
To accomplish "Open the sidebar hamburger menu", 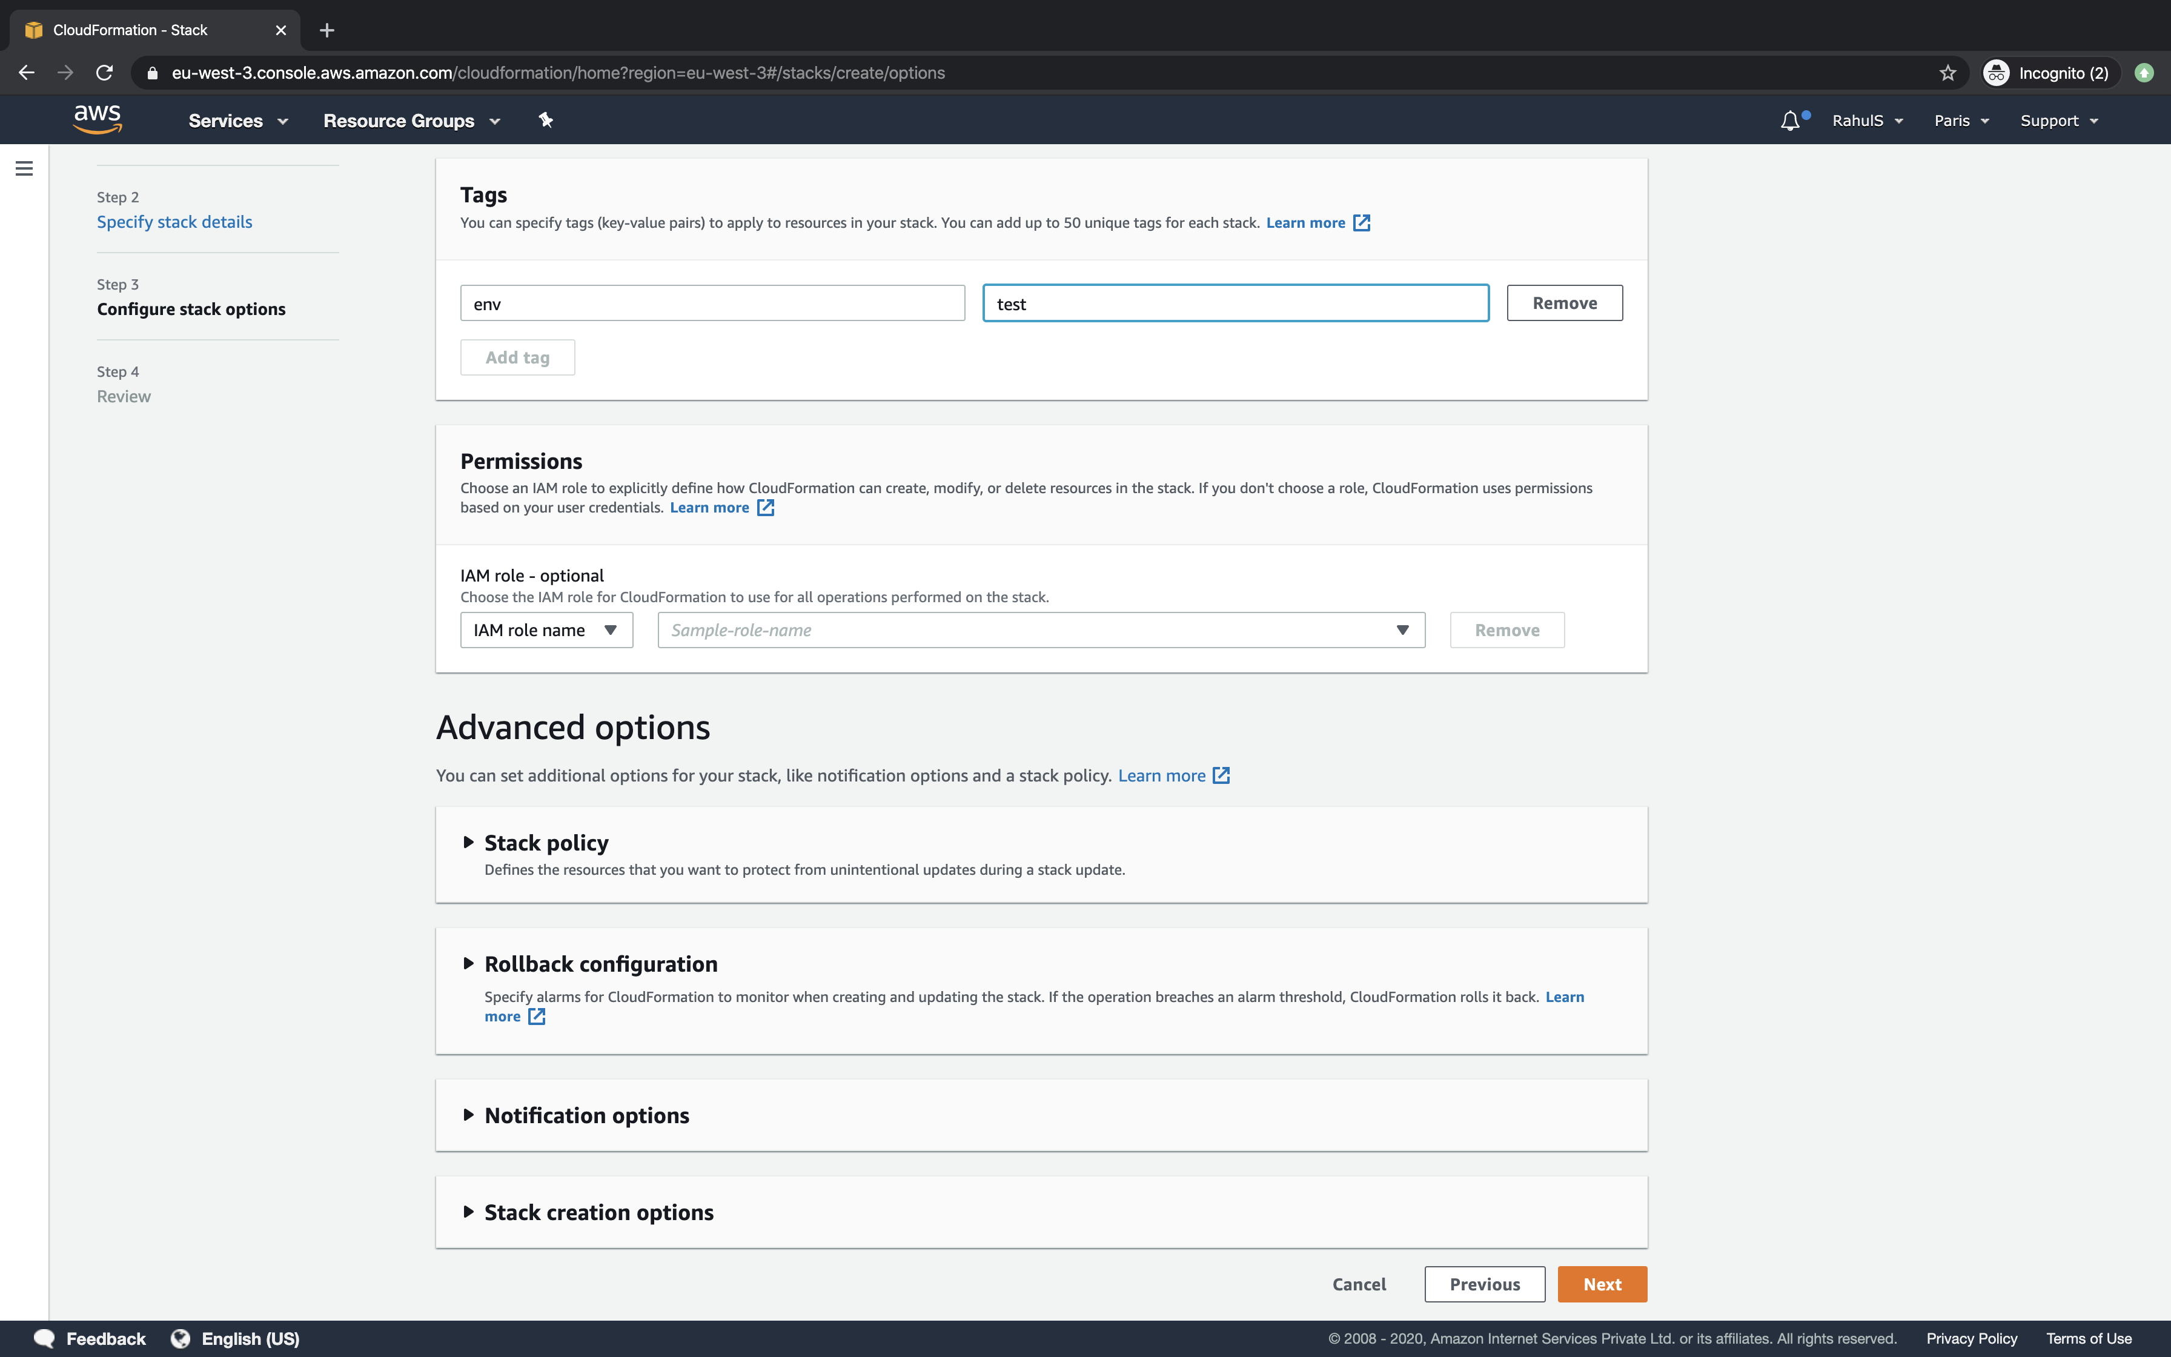I will coord(24,168).
